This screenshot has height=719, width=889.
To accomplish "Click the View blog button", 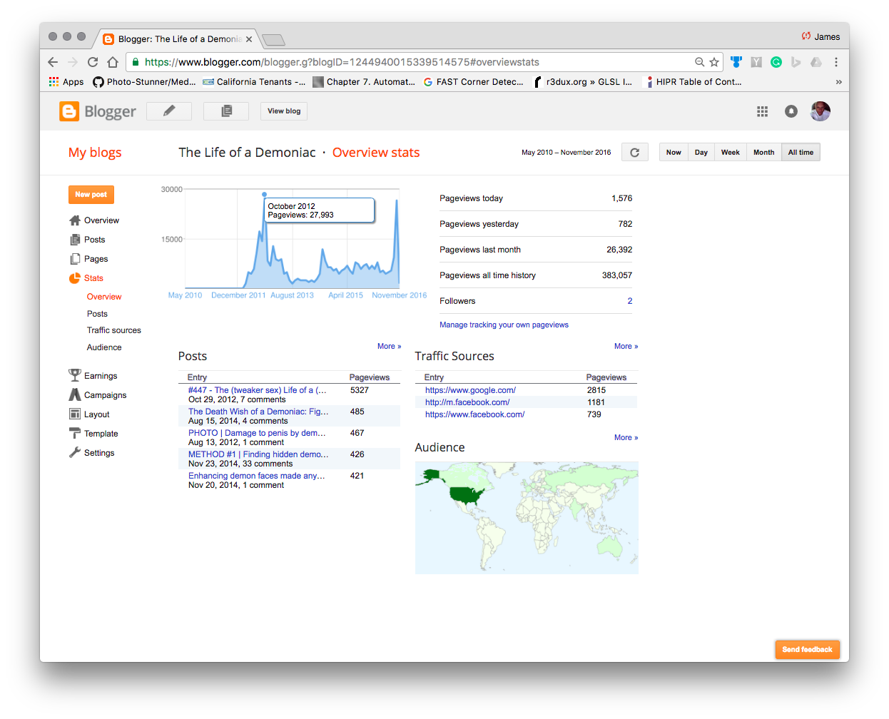I will point(284,111).
